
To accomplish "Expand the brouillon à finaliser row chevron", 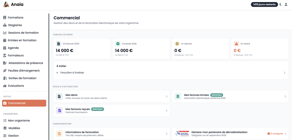I will [x=285, y=73].
